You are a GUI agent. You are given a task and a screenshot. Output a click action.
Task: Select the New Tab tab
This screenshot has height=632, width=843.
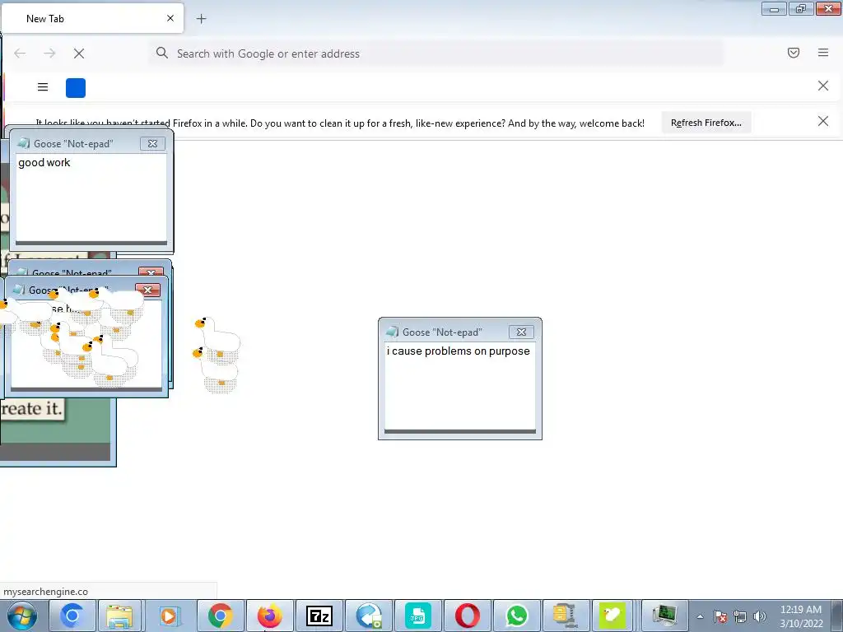coord(92,18)
